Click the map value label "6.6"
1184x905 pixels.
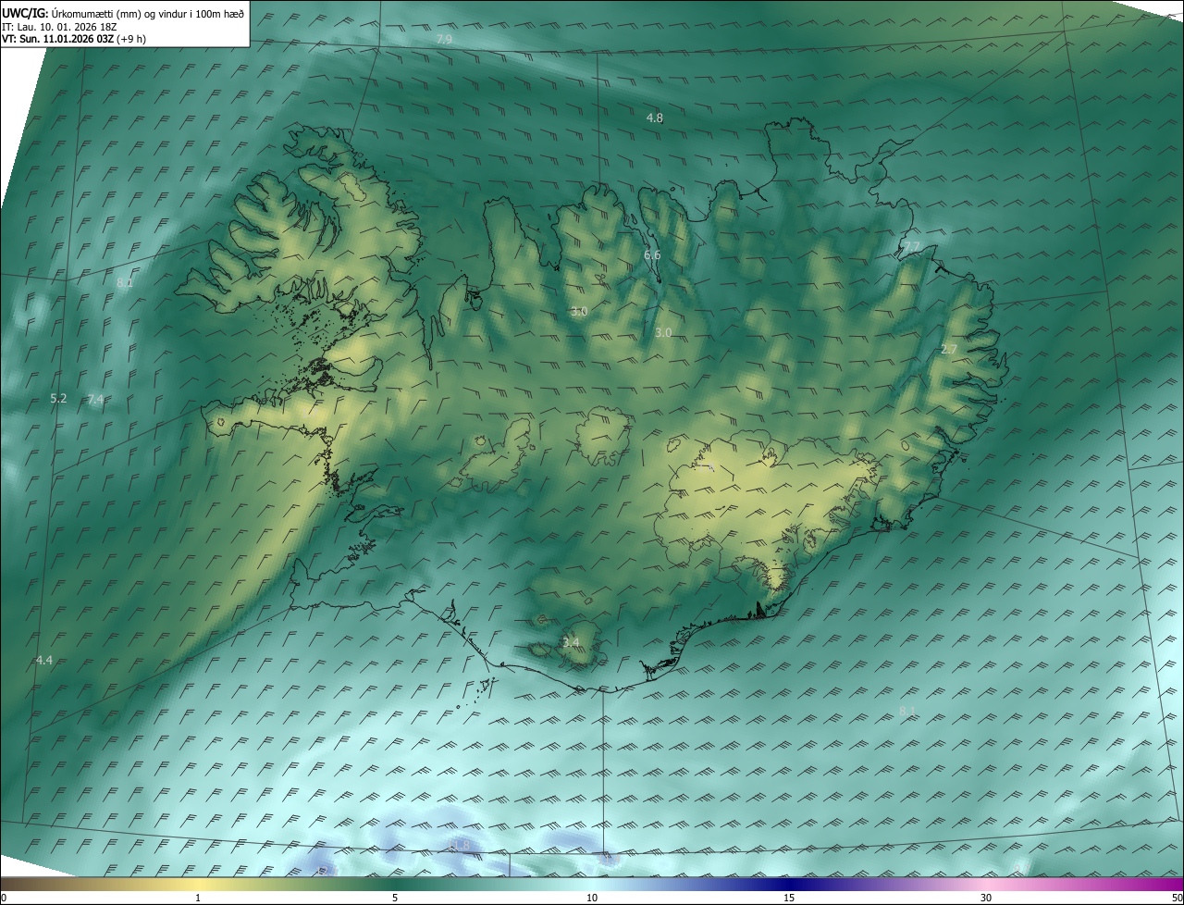[652, 254]
